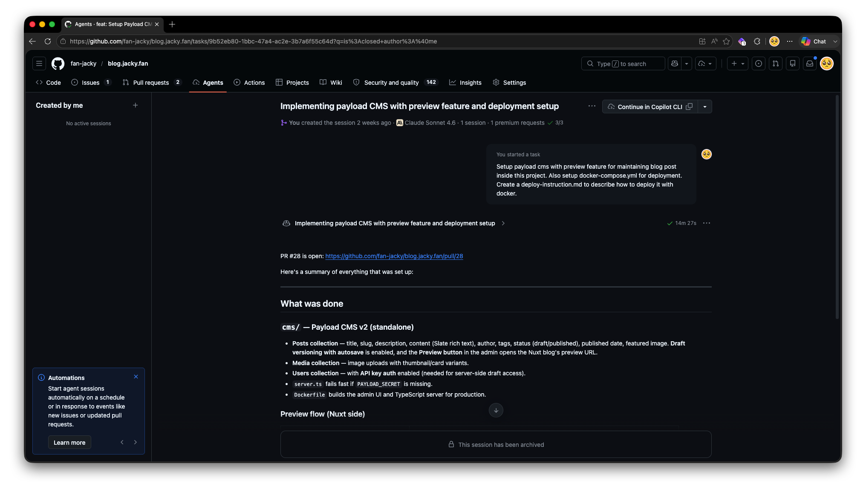Open the hamburger navigation menu
The image size is (866, 495).
(x=39, y=63)
